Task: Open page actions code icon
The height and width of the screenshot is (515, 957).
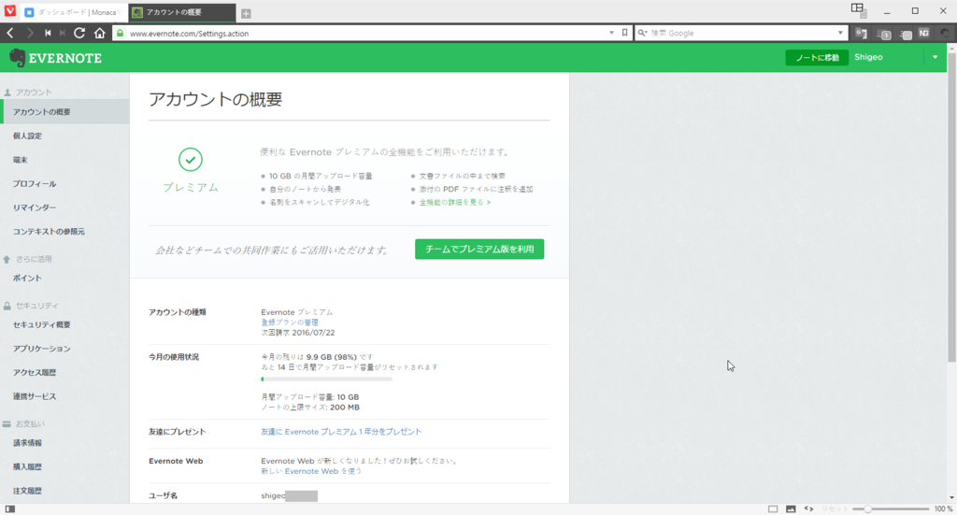Action: 808,508
